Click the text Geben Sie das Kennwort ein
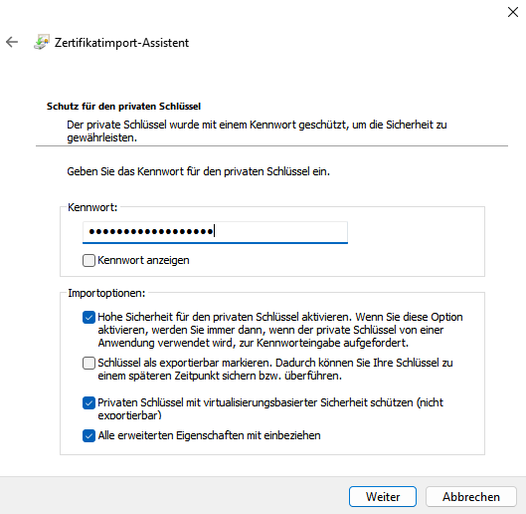Image resolution: width=526 pixels, height=514 pixels. (x=198, y=171)
